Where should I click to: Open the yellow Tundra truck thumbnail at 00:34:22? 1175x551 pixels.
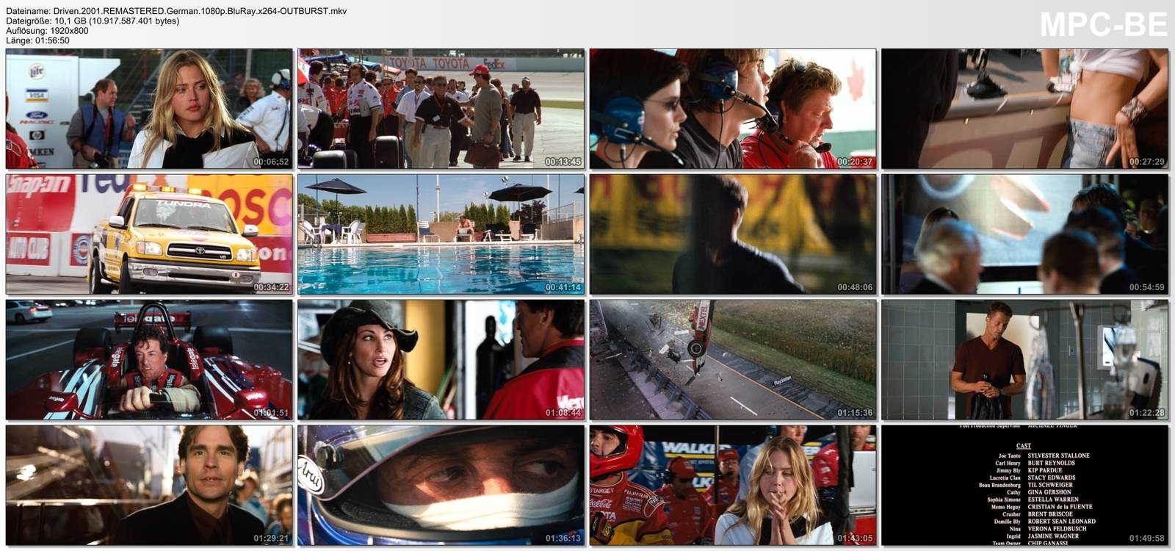click(x=149, y=234)
